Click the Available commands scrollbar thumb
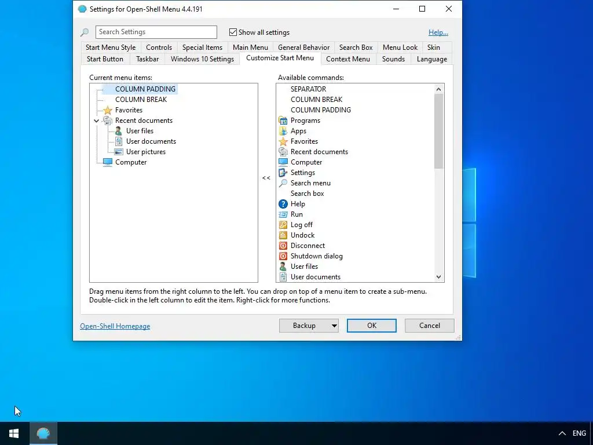Viewport: 593px width, 445px height. [x=439, y=132]
